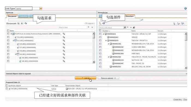Switch to the Document tab

click(12, 16)
